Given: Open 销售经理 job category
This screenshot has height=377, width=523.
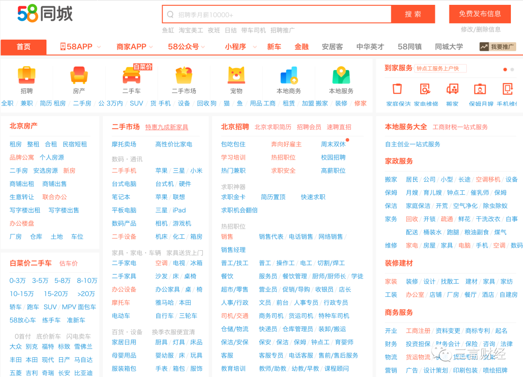Looking at the screenshot, I should pyautogui.click(x=233, y=250).
